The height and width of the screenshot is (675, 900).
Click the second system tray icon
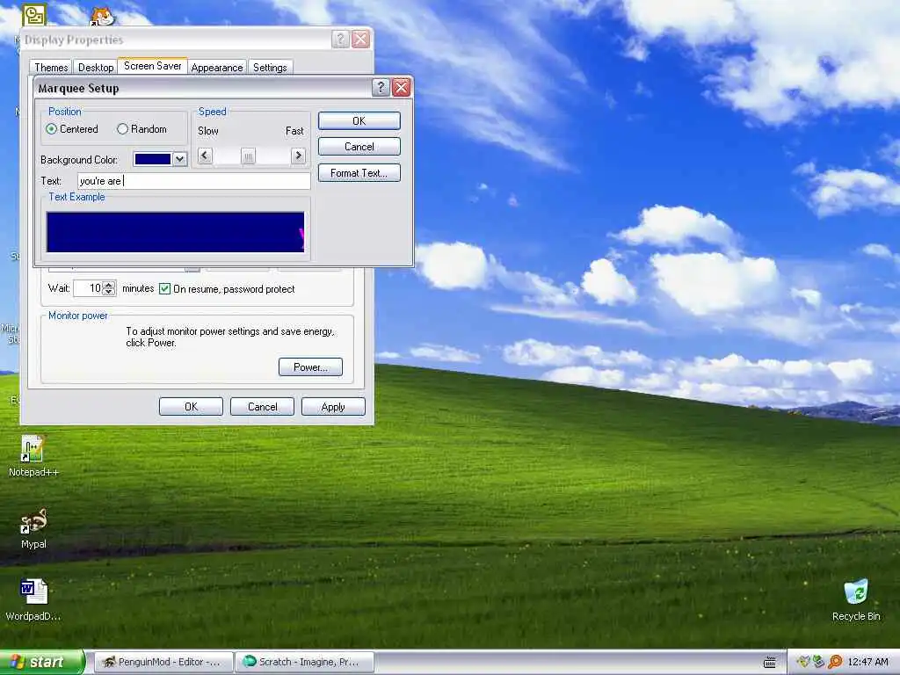(818, 663)
